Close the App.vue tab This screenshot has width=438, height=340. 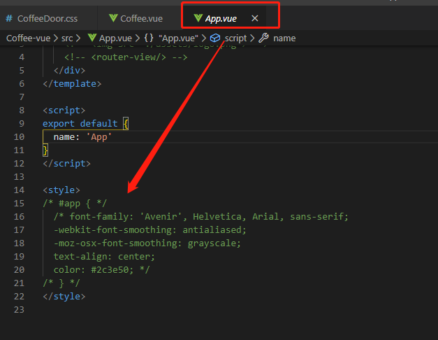coord(255,18)
